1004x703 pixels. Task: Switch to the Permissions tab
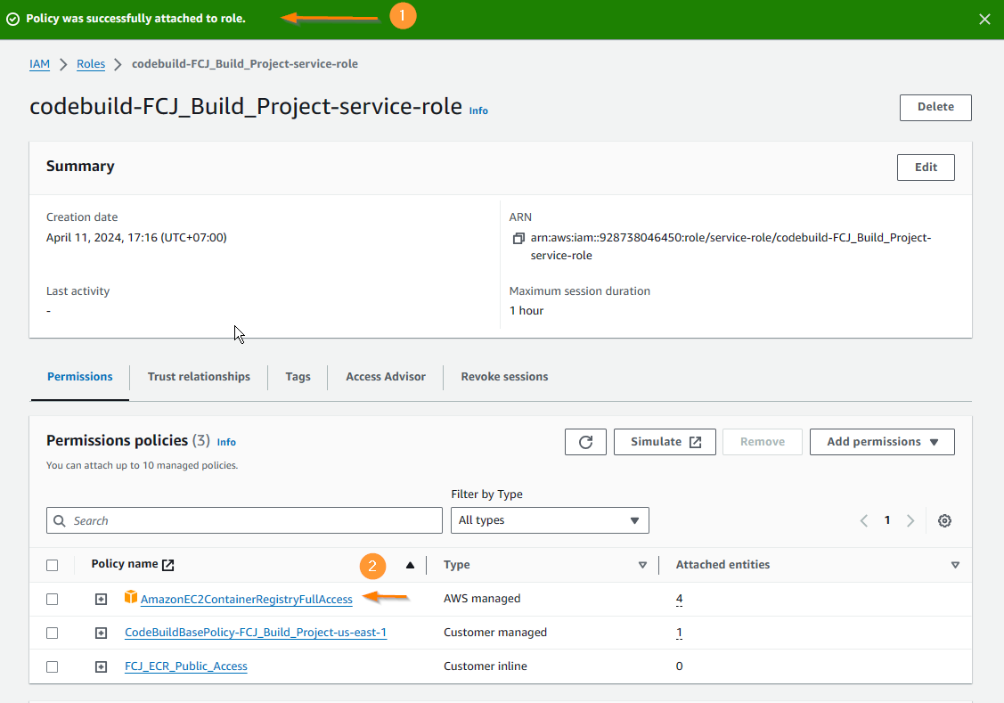point(80,377)
